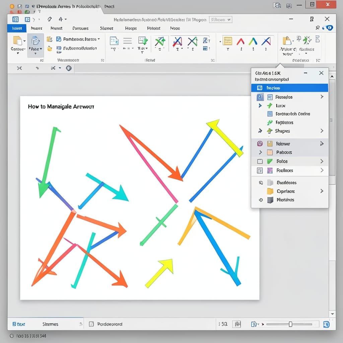Choose the Shapes entry in the panel

click(x=290, y=131)
